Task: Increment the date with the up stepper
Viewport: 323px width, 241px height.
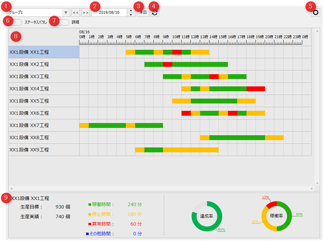Action: (131, 10)
